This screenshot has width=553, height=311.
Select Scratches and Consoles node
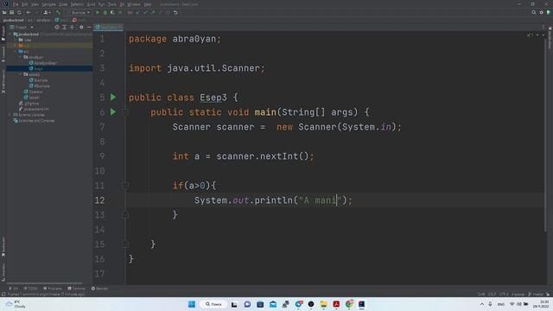(x=34, y=121)
